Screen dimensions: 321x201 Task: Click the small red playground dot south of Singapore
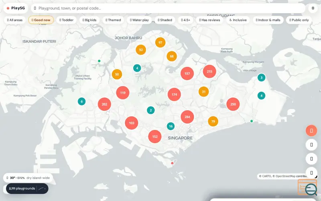point(172,163)
